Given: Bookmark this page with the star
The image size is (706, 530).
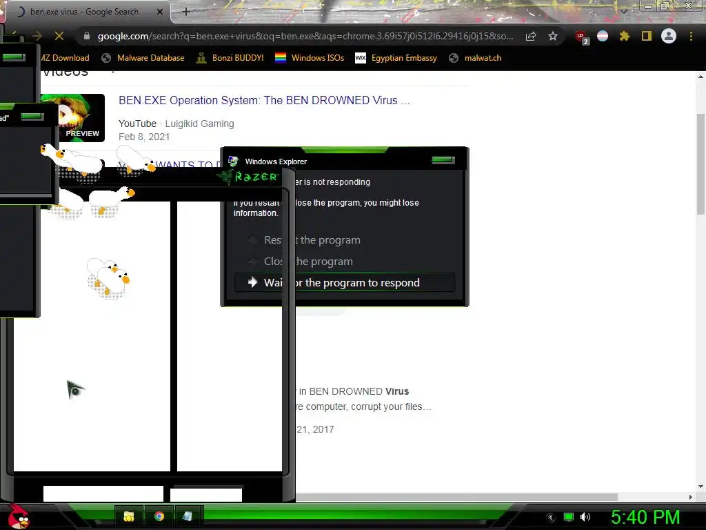Looking at the screenshot, I should 553,36.
